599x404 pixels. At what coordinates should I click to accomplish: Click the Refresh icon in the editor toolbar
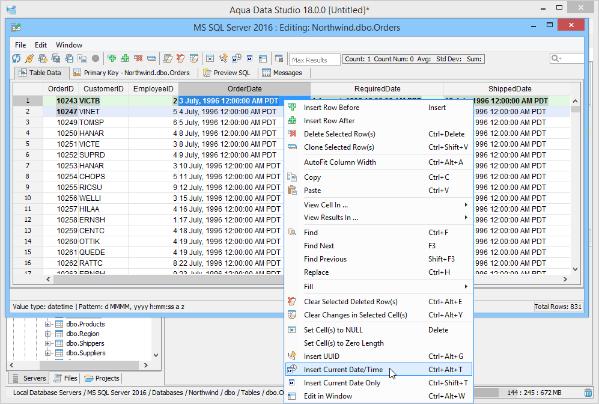[x=16, y=58]
